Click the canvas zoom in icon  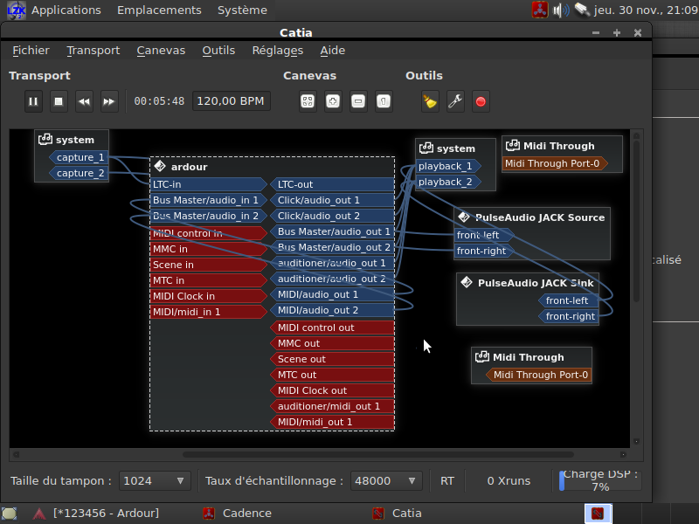coord(333,101)
